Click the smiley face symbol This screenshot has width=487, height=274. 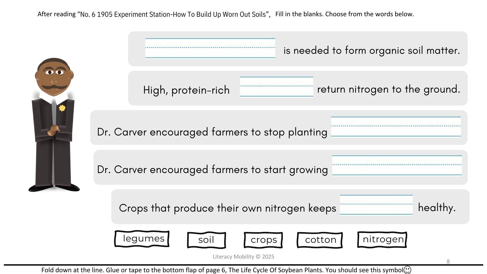coord(407,270)
